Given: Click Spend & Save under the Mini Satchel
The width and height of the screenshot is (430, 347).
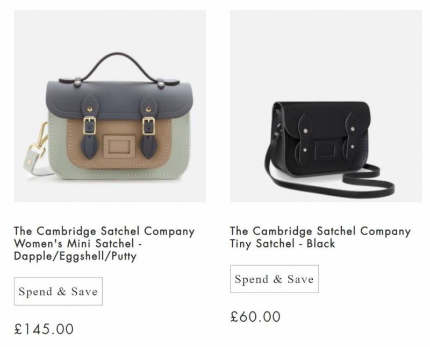Looking at the screenshot, I should click(58, 292).
